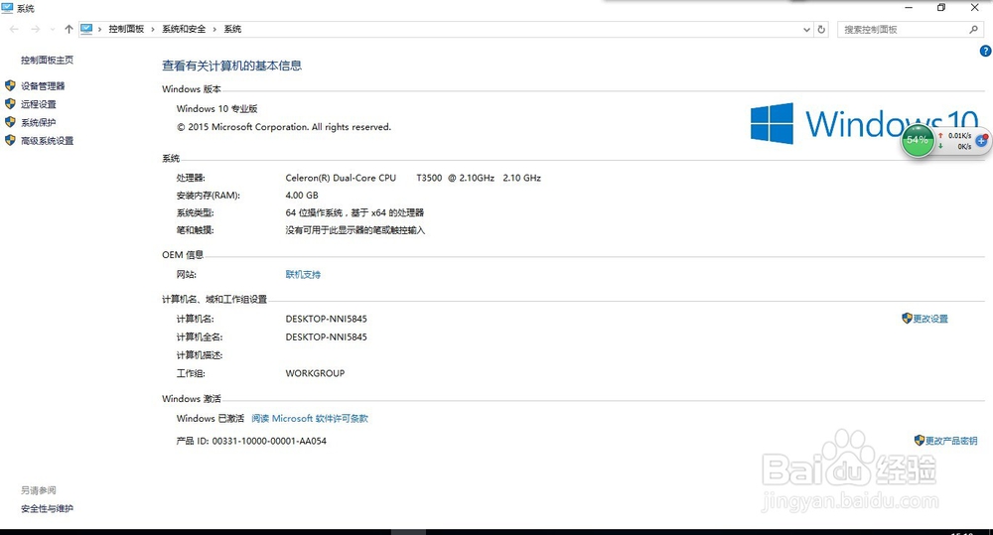
Task: Click the green 54% memory ball widget
Action: (x=917, y=140)
